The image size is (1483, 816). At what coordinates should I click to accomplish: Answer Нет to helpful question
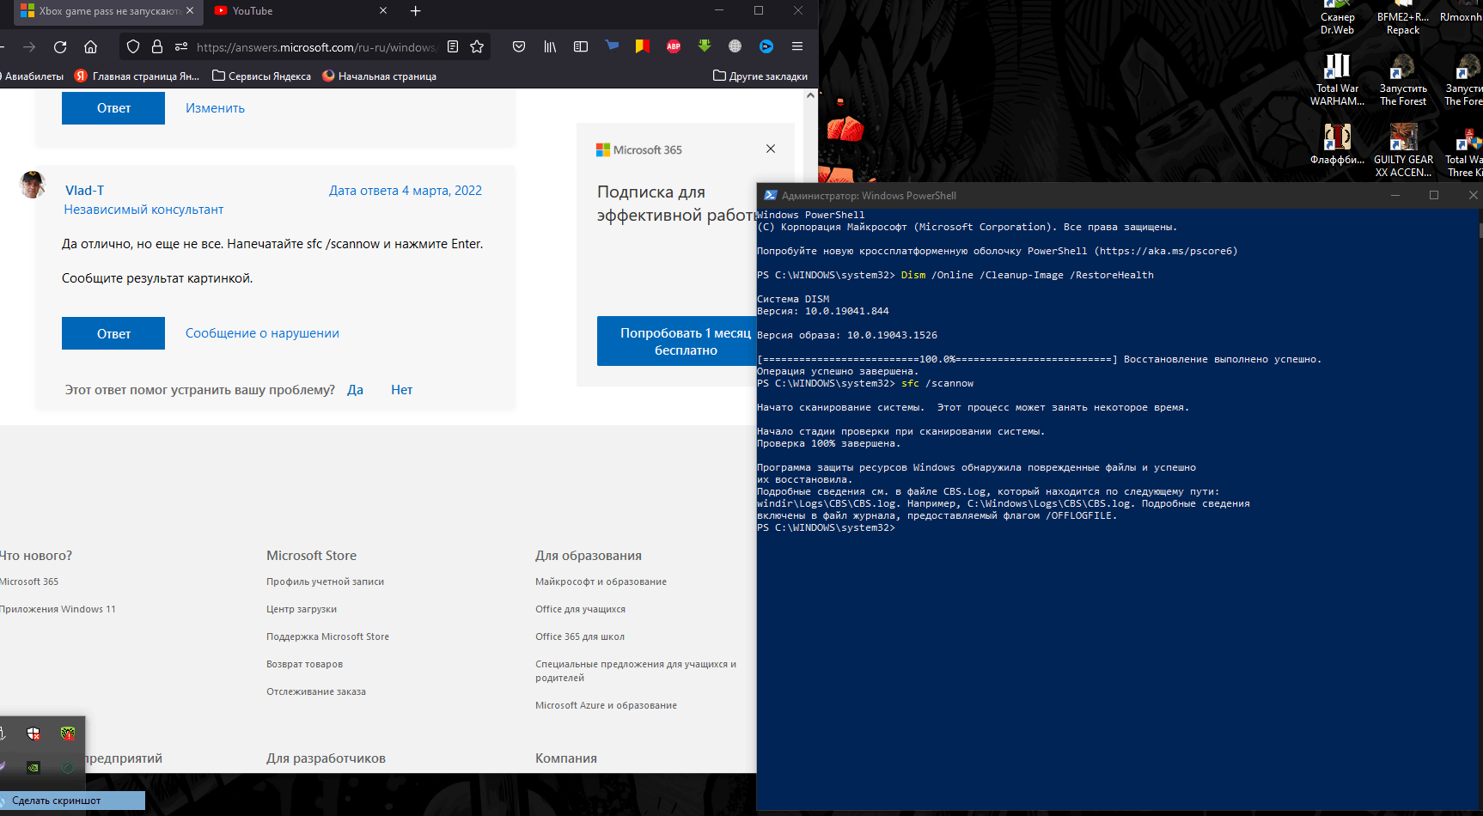point(401,390)
